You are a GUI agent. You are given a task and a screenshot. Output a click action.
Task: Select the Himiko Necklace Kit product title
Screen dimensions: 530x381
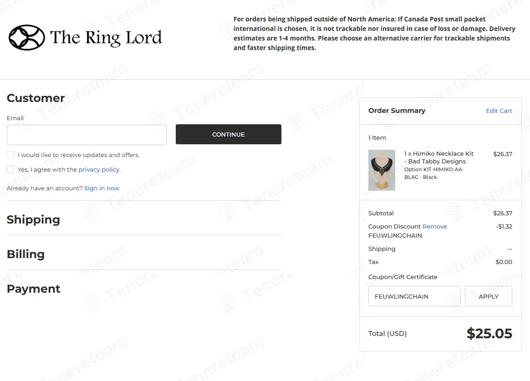pyautogui.click(x=438, y=157)
